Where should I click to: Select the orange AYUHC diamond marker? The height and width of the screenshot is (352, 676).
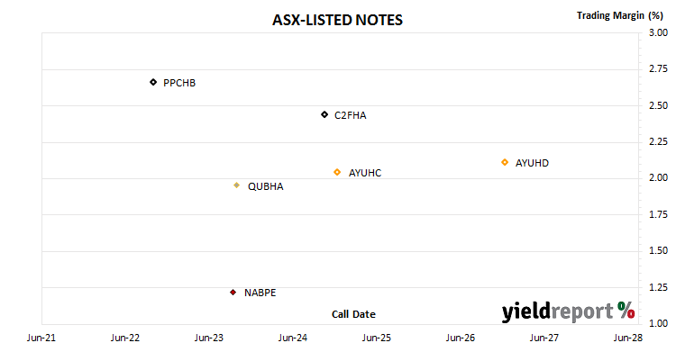(x=337, y=172)
